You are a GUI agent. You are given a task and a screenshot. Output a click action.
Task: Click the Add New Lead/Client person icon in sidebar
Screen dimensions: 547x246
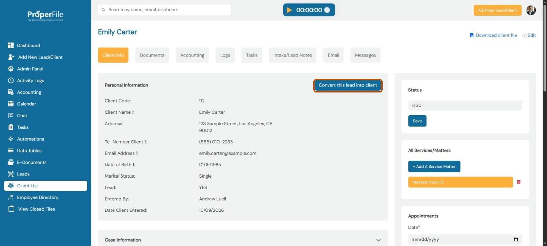click(x=11, y=57)
